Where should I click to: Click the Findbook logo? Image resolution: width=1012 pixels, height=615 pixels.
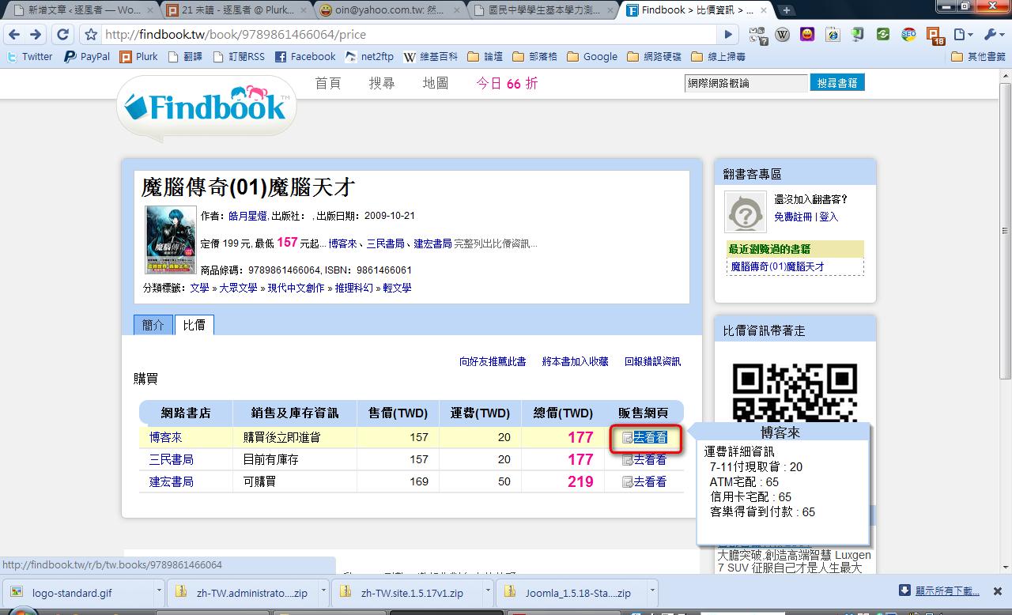[x=206, y=108]
